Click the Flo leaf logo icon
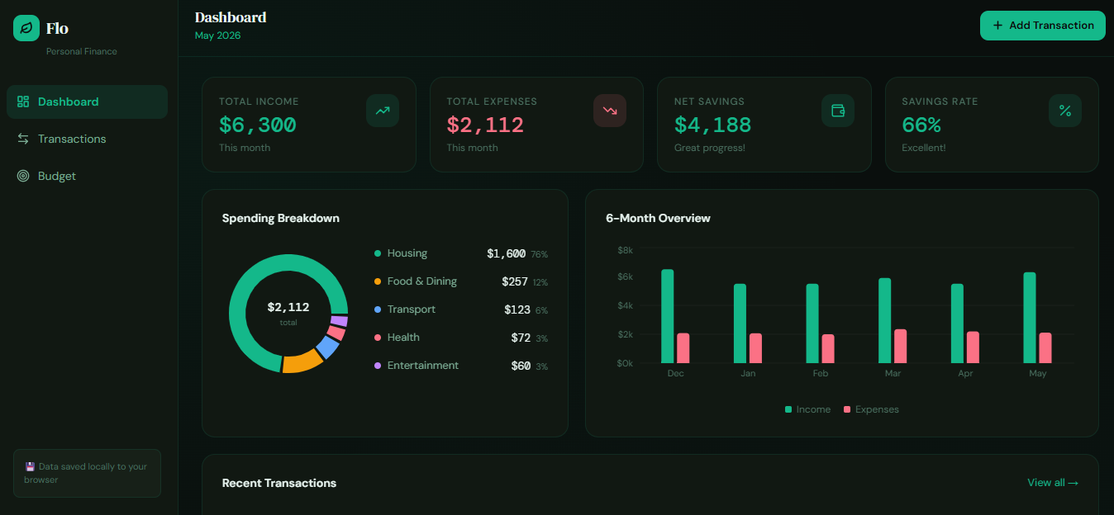 pos(26,28)
